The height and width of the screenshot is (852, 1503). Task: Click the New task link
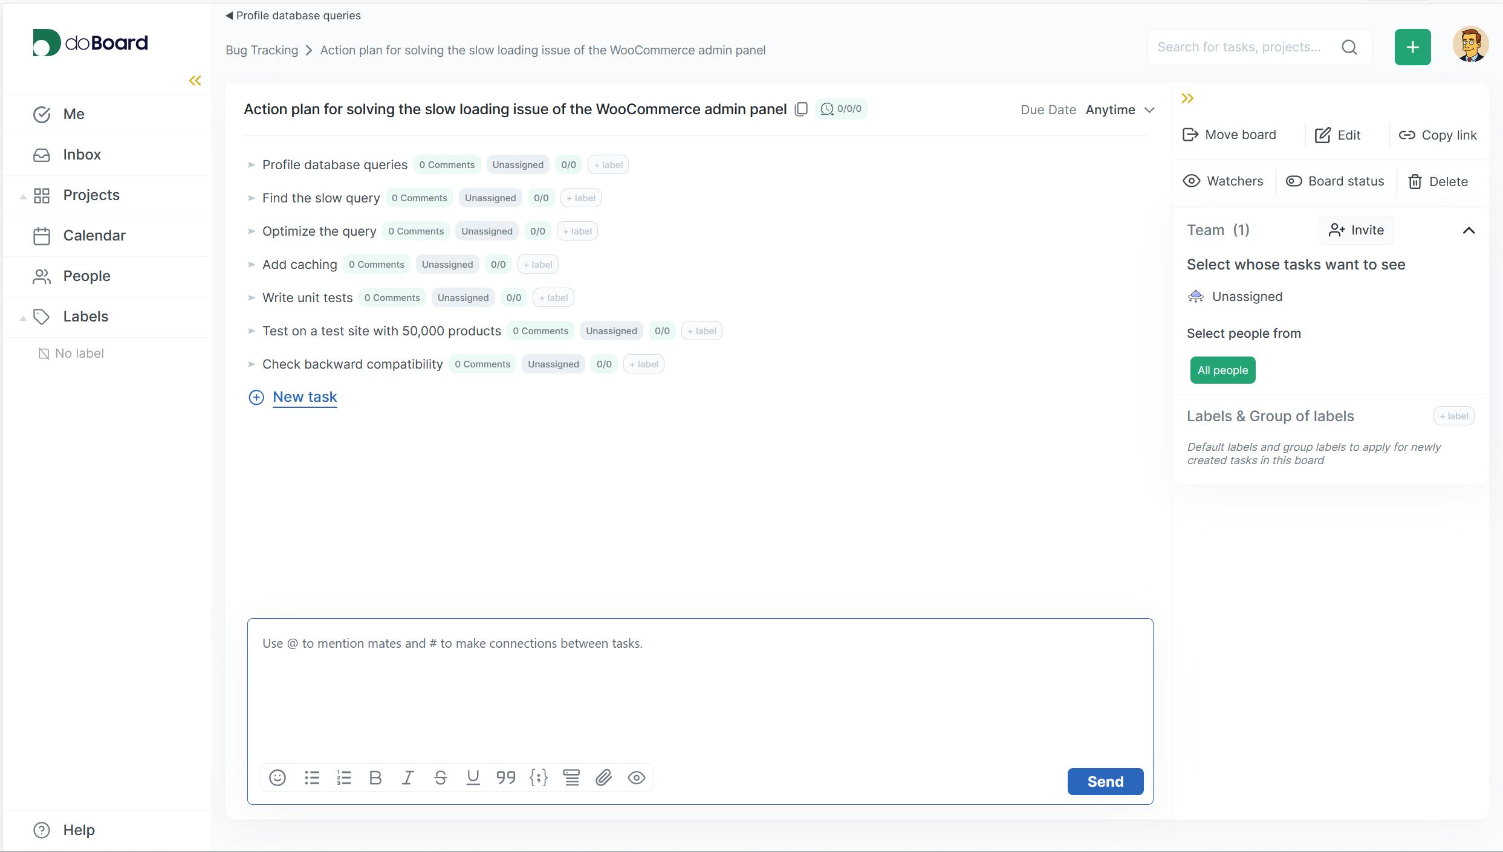point(305,397)
